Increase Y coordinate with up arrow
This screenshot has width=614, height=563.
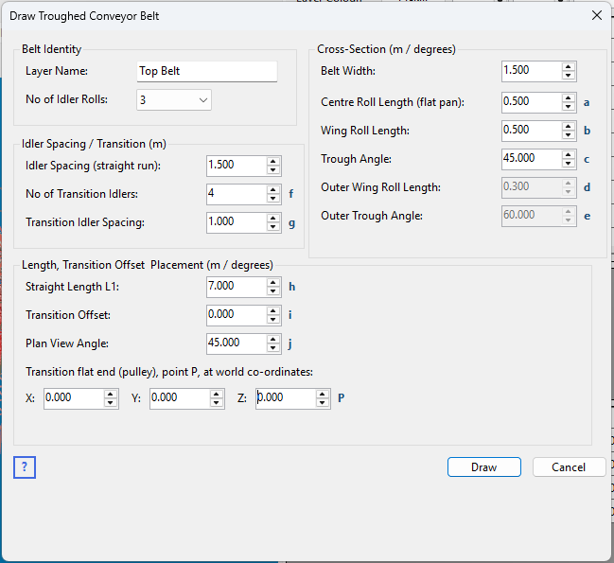pyautogui.click(x=217, y=394)
